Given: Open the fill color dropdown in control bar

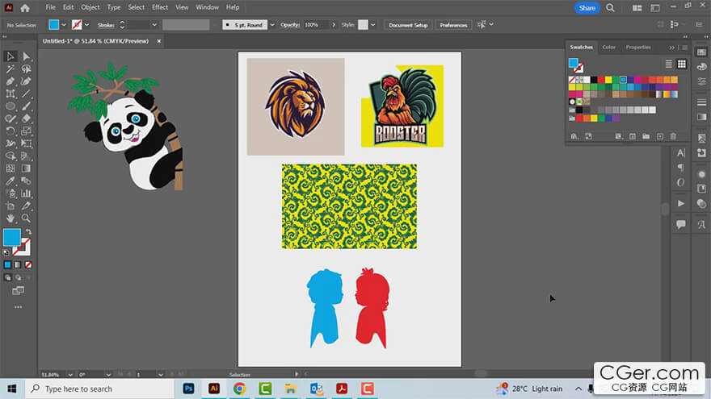Looking at the screenshot, I should coord(65,25).
